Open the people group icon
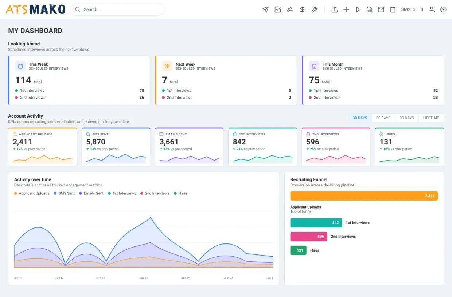Image resolution: width=452 pixels, height=297 pixels. [x=290, y=9]
